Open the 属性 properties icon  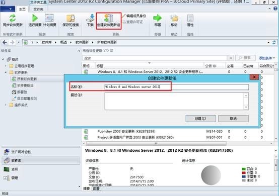pos(190,18)
